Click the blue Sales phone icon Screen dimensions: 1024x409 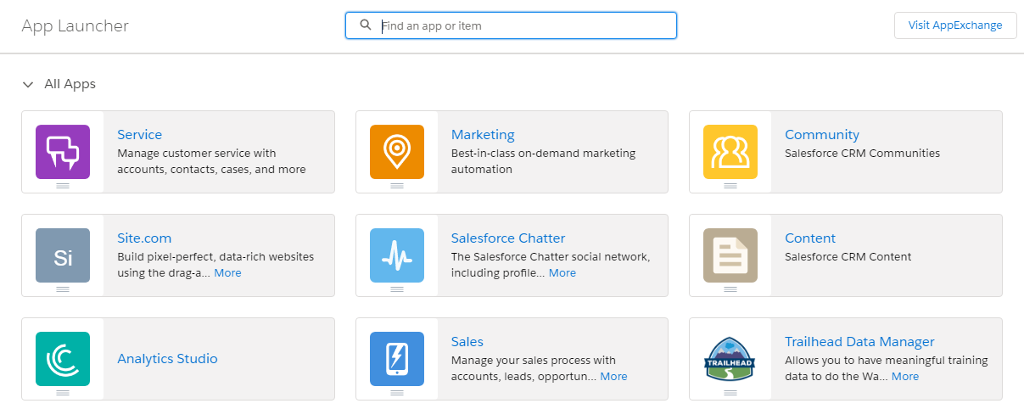tap(396, 359)
